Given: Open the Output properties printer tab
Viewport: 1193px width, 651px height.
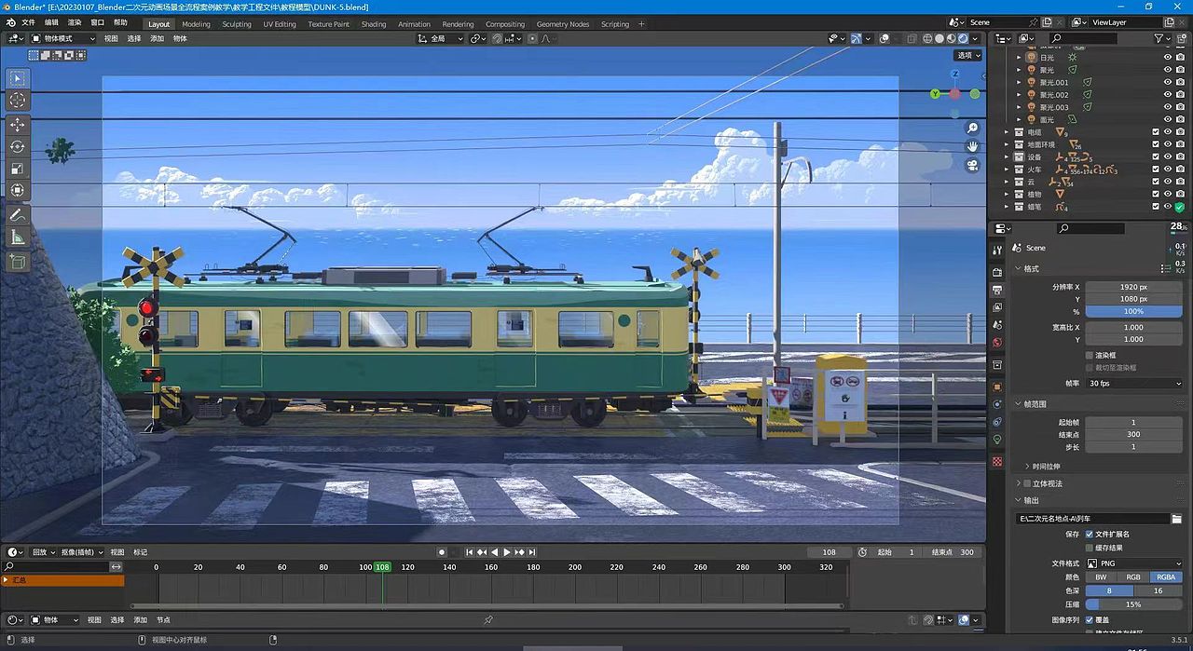Looking at the screenshot, I should click(997, 290).
